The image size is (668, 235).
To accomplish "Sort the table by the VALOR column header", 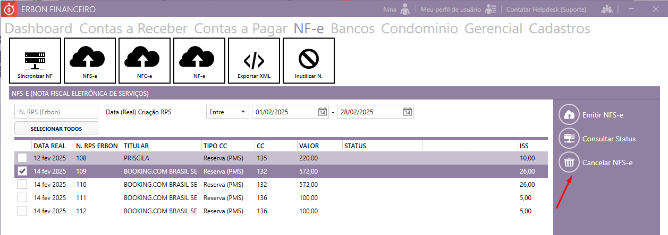I will point(309,146).
